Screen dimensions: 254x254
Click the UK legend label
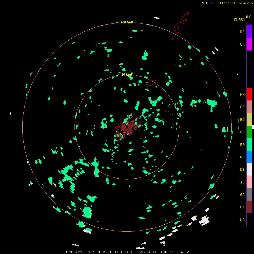pyautogui.click(x=242, y=44)
